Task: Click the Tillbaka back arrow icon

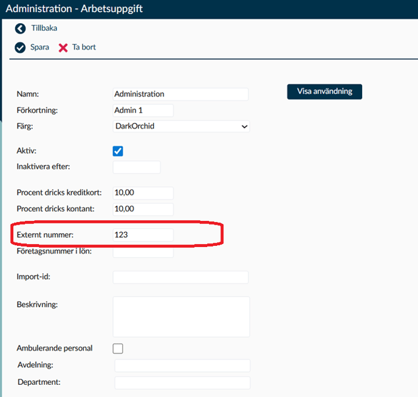Action: coord(21,29)
